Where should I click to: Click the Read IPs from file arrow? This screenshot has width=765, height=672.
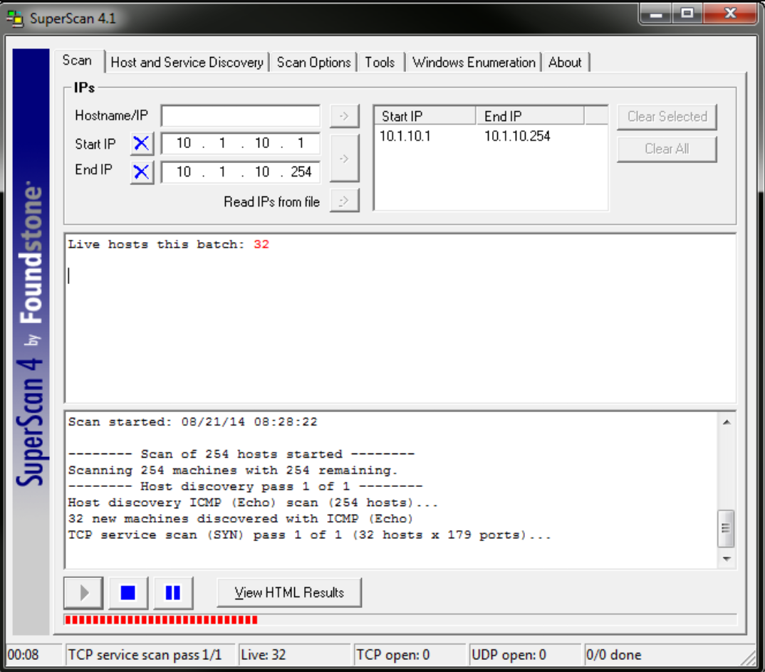345,201
